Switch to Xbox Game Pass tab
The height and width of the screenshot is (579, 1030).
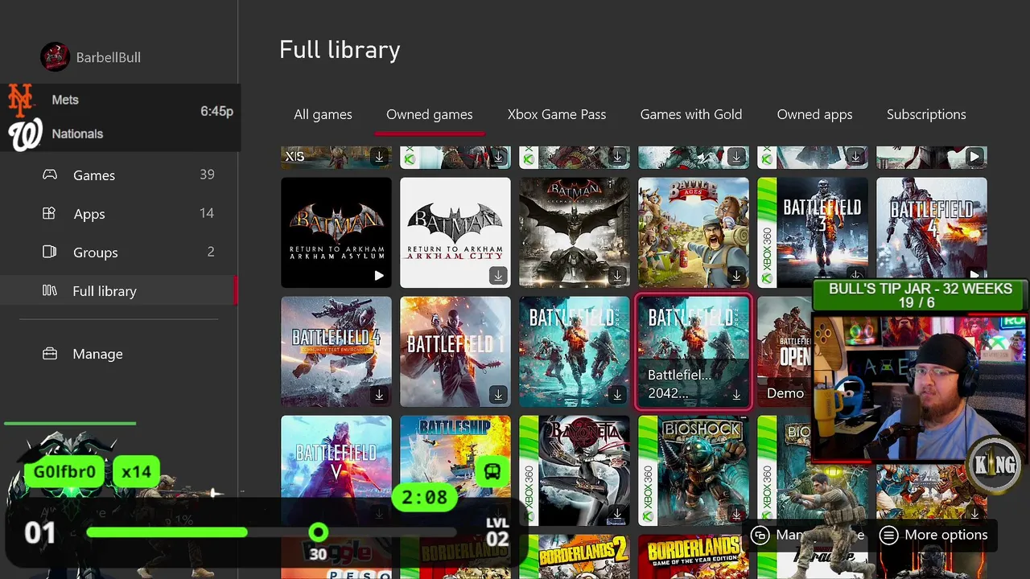[x=557, y=114]
